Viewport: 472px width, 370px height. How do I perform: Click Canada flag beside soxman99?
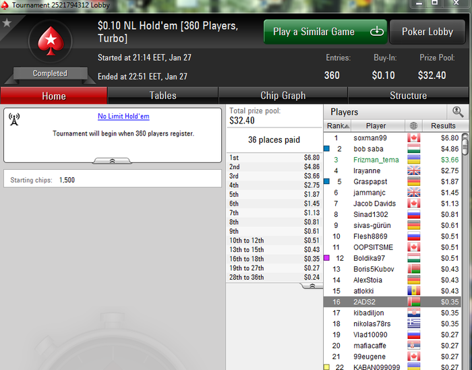[x=413, y=138]
